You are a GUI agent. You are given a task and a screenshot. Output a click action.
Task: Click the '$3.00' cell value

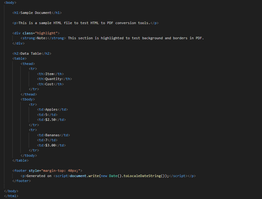50,145
